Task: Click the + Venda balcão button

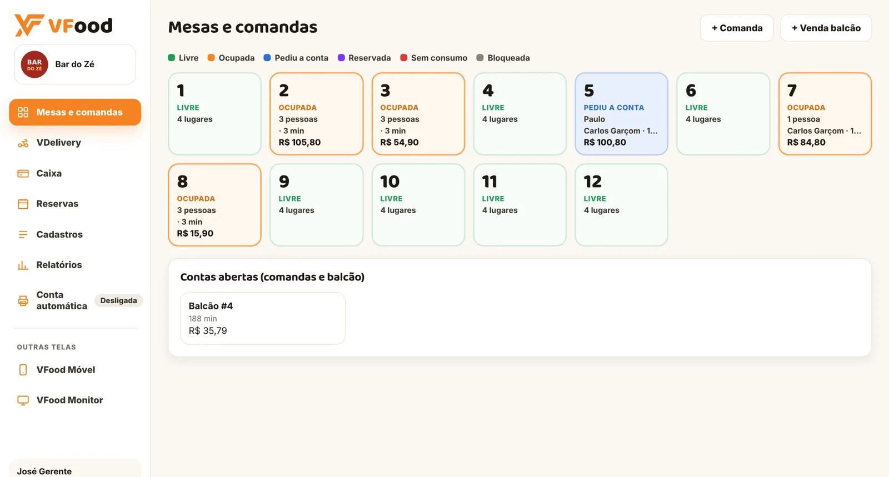Action: tap(826, 28)
